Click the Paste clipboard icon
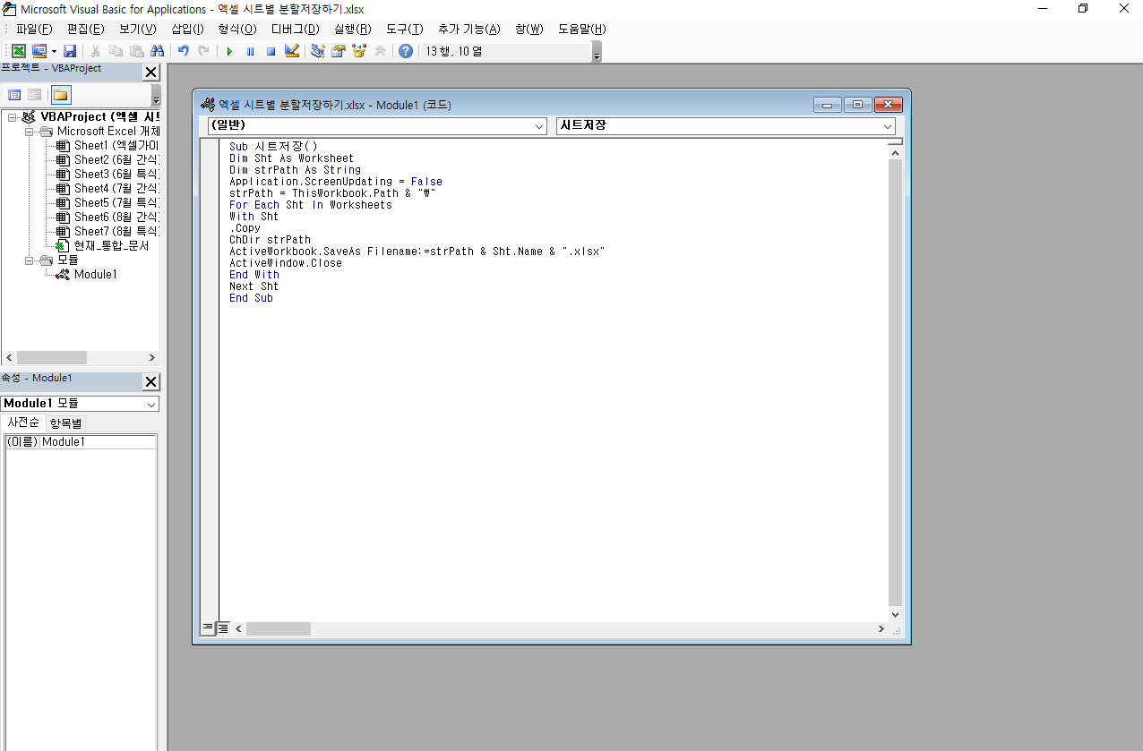Screen dimensions: 1143x751 [x=136, y=51]
